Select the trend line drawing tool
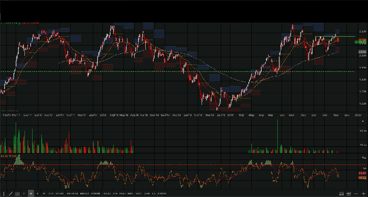368x197 pixels. [10, 194]
